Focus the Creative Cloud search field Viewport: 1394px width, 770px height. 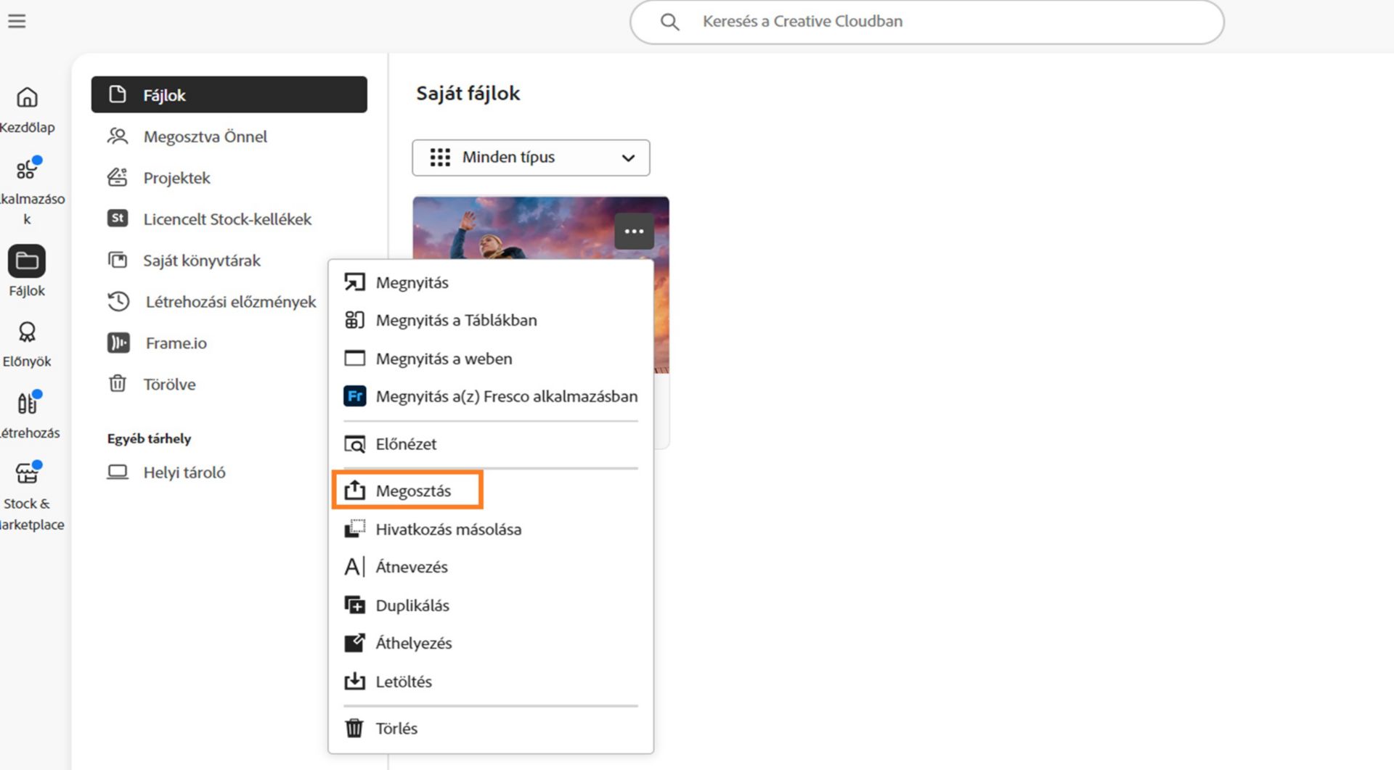point(926,22)
